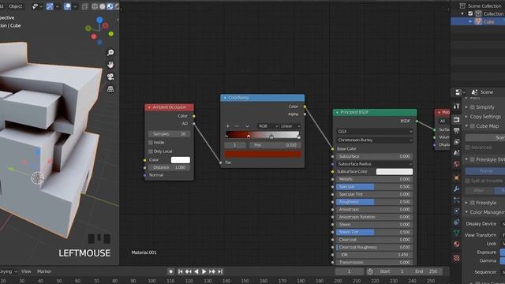
Task: Click the Roughness slider on Principled BSDF
Action: 375,202
